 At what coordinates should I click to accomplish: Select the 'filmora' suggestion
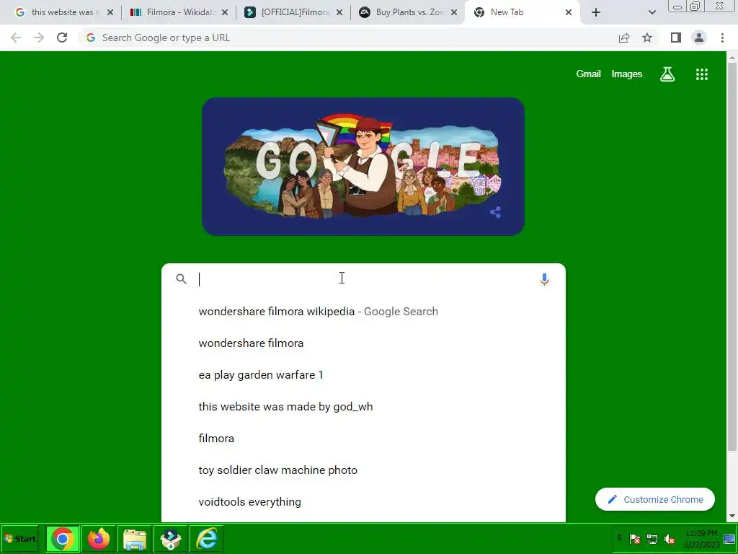pyautogui.click(x=363, y=438)
